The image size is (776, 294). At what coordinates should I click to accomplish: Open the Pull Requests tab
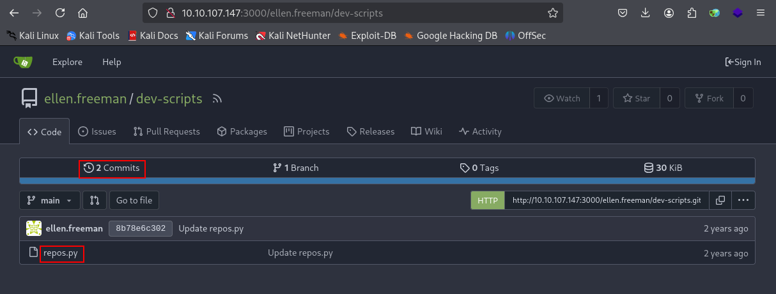(x=167, y=131)
